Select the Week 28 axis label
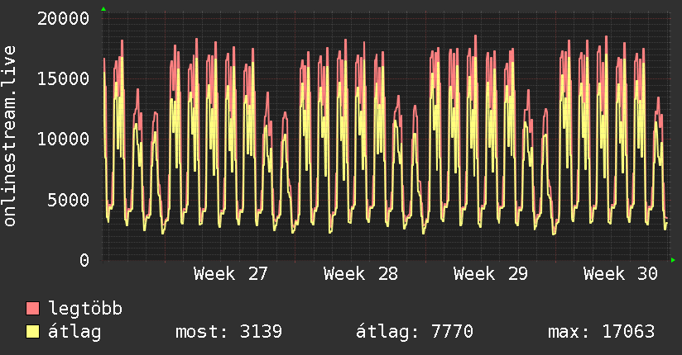Viewport: 682px width, 355px height. point(361,274)
